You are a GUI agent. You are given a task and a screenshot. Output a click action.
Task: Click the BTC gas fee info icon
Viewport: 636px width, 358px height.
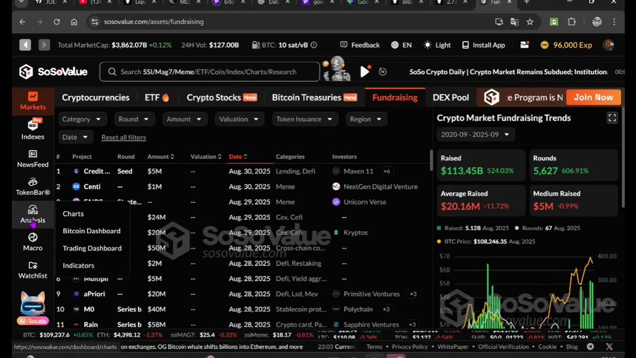314,45
